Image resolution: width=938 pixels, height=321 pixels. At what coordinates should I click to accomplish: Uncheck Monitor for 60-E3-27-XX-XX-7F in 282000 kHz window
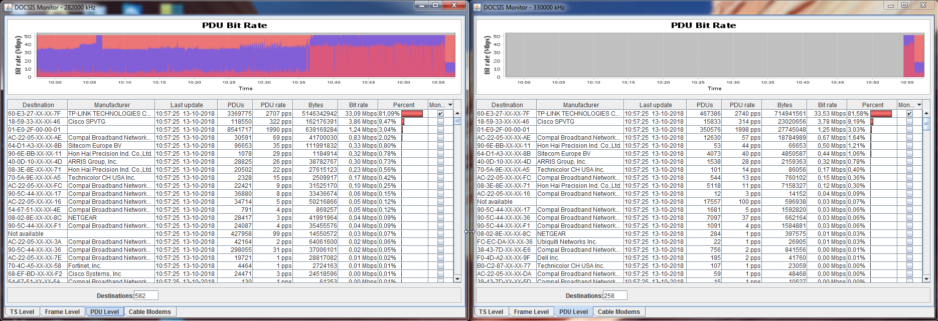pyautogui.click(x=440, y=114)
